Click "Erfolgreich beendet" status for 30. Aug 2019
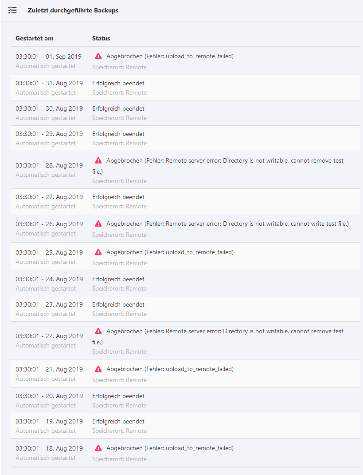 point(118,108)
